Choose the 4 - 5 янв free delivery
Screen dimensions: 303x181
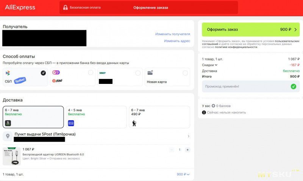pos(96,117)
